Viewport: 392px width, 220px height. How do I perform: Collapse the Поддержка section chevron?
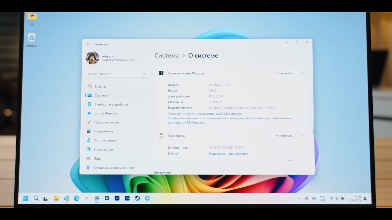(303, 136)
